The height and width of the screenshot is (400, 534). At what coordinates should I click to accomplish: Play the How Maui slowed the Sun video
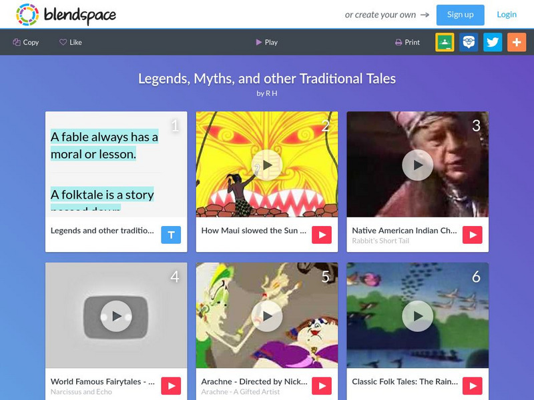tap(267, 165)
